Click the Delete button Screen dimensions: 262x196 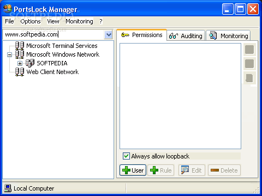pos(224,170)
